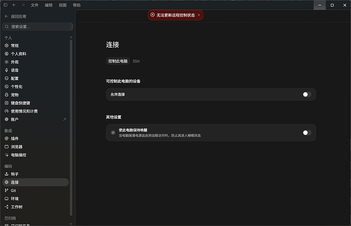The image size is (351, 226).
Task: Click the profile icon next to 个人资料
Action: [x=7, y=54]
